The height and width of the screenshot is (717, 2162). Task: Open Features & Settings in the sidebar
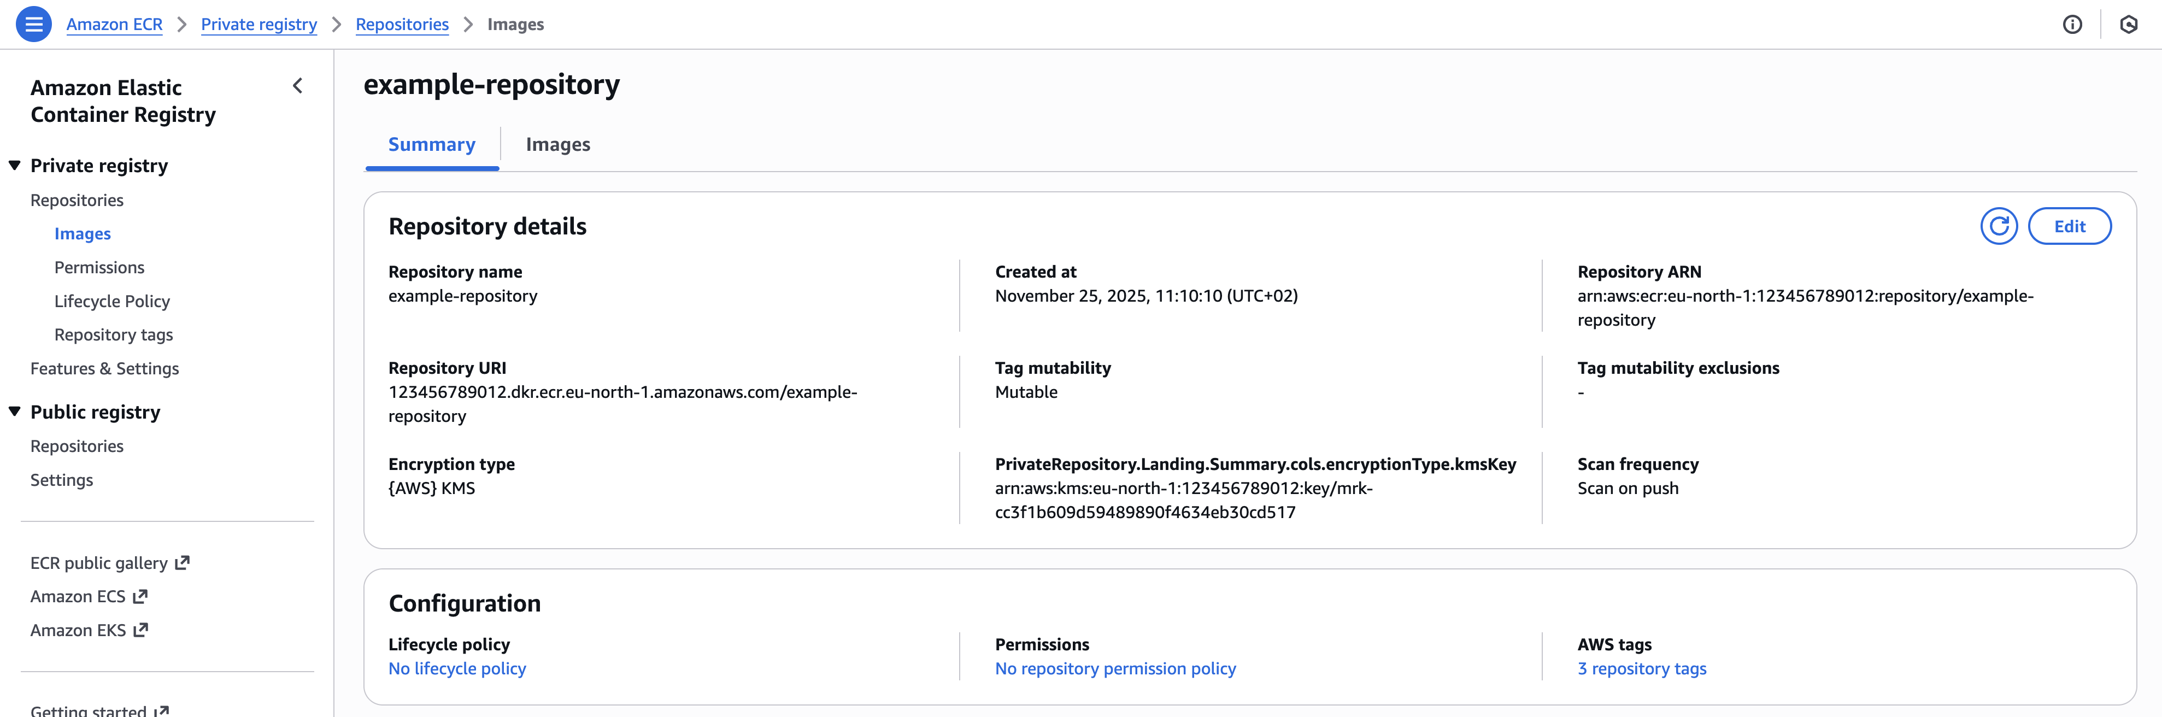pyautogui.click(x=104, y=368)
